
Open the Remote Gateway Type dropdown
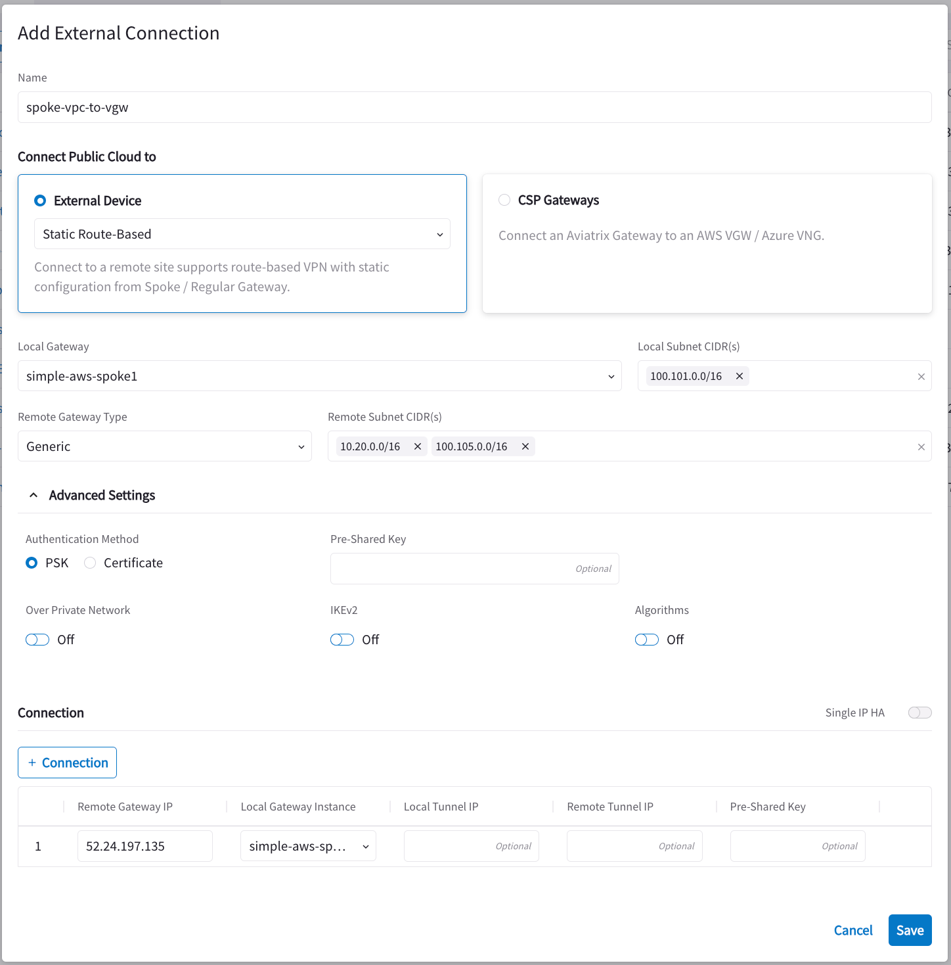pyautogui.click(x=164, y=446)
